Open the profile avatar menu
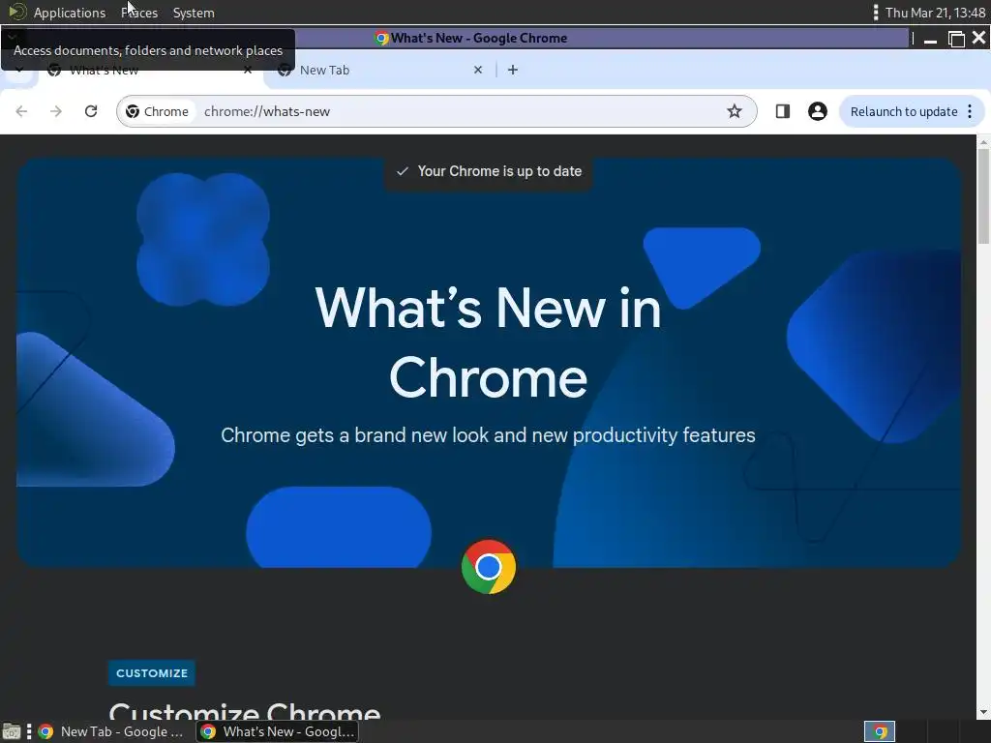 [x=817, y=111]
